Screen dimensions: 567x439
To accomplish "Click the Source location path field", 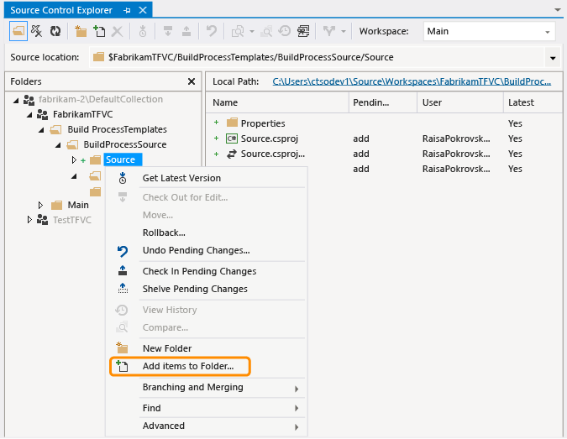I will 317,57.
